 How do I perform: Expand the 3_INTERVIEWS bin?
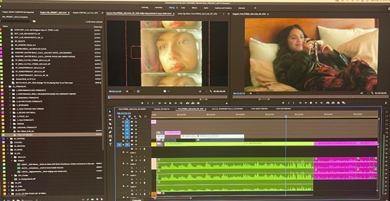pyautogui.click(x=10, y=105)
